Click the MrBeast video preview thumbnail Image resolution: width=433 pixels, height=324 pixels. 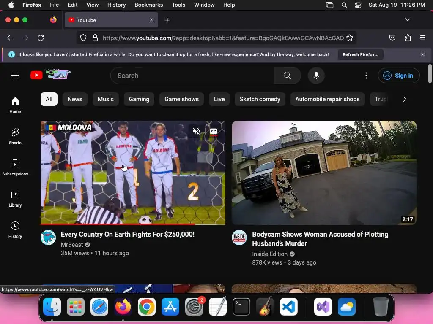coord(133,173)
